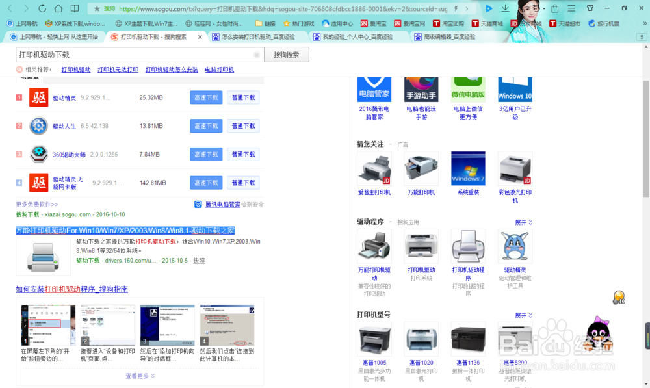
Task: Open the browser main menu (three lines)
Action: (571, 8)
